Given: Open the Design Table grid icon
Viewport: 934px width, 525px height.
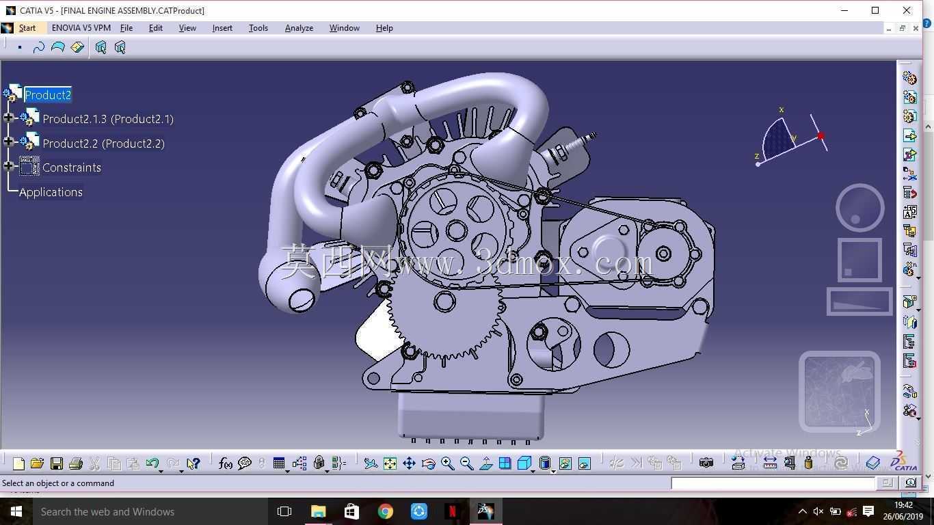Looking at the screenshot, I should [x=278, y=463].
